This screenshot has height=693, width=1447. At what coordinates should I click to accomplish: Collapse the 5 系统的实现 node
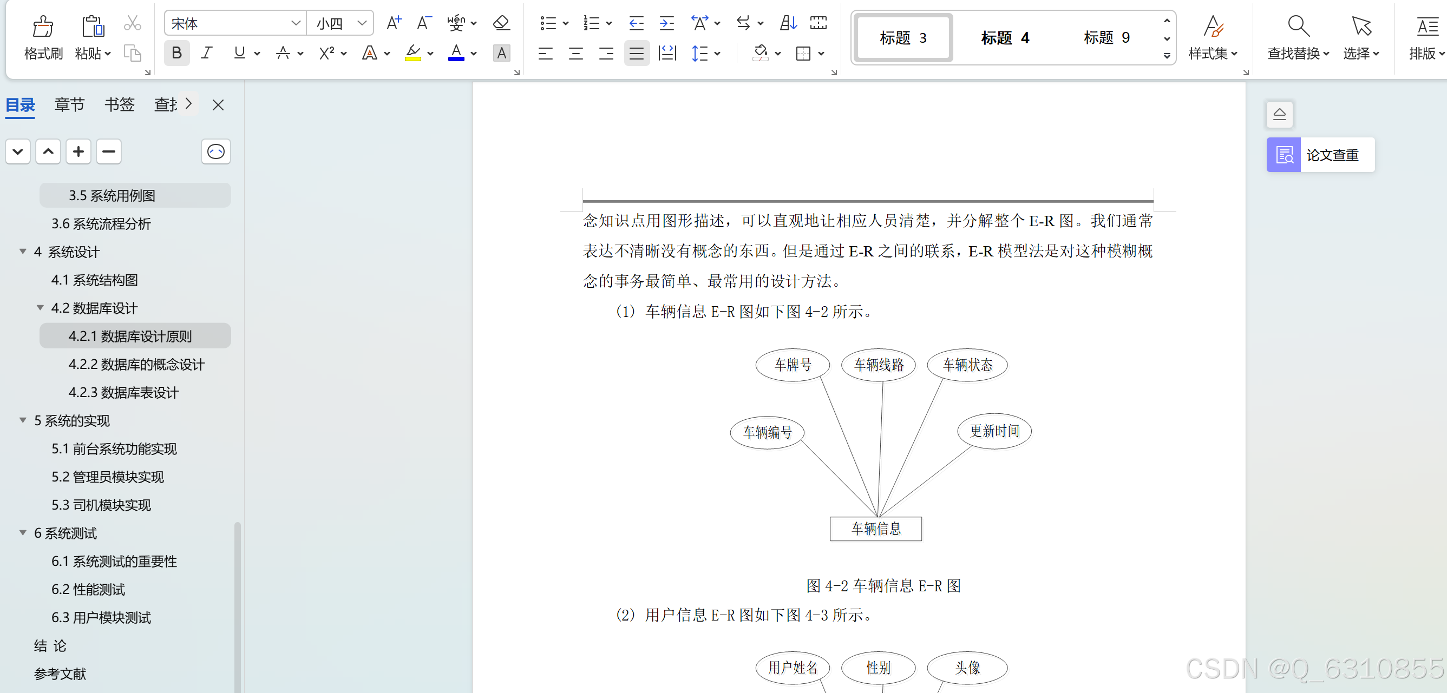[x=23, y=420]
